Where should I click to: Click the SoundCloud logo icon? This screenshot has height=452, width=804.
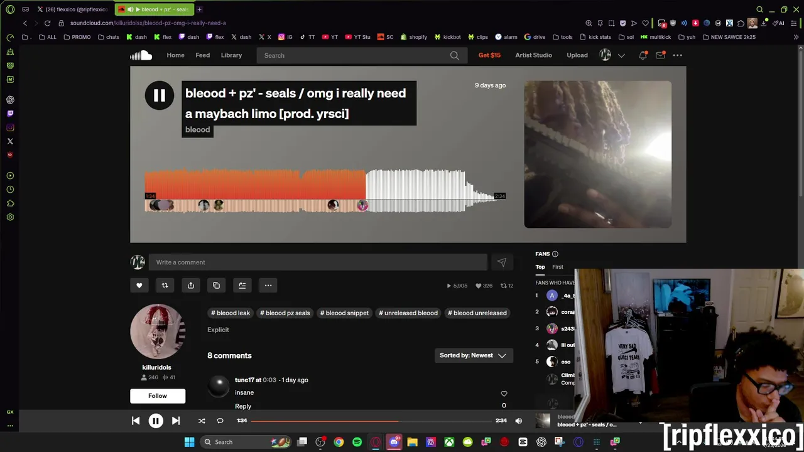(141, 55)
